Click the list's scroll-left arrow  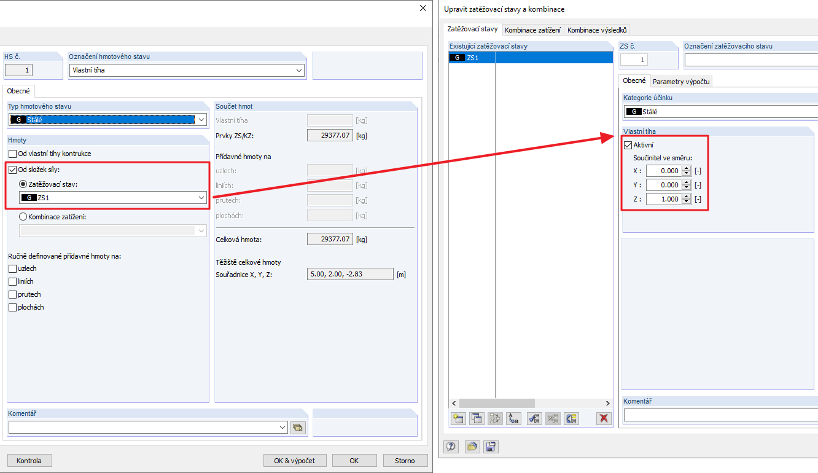[x=453, y=403]
